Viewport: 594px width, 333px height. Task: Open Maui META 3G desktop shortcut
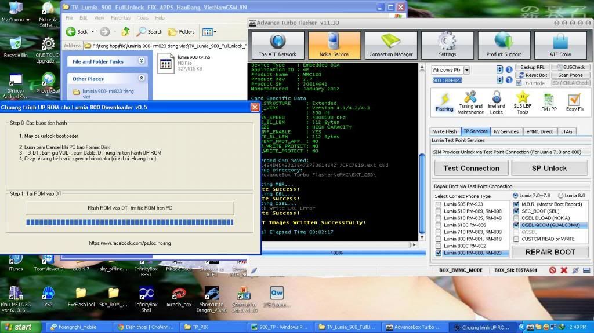(16, 299)
